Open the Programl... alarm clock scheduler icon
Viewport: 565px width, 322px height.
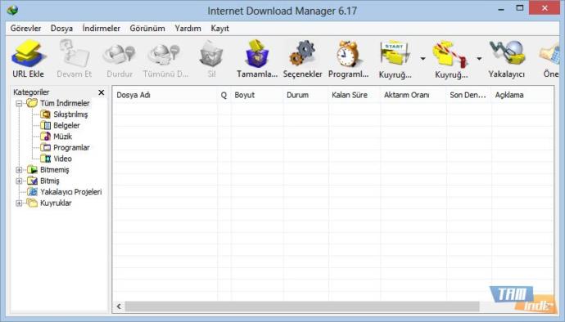(x=348, y=54)
